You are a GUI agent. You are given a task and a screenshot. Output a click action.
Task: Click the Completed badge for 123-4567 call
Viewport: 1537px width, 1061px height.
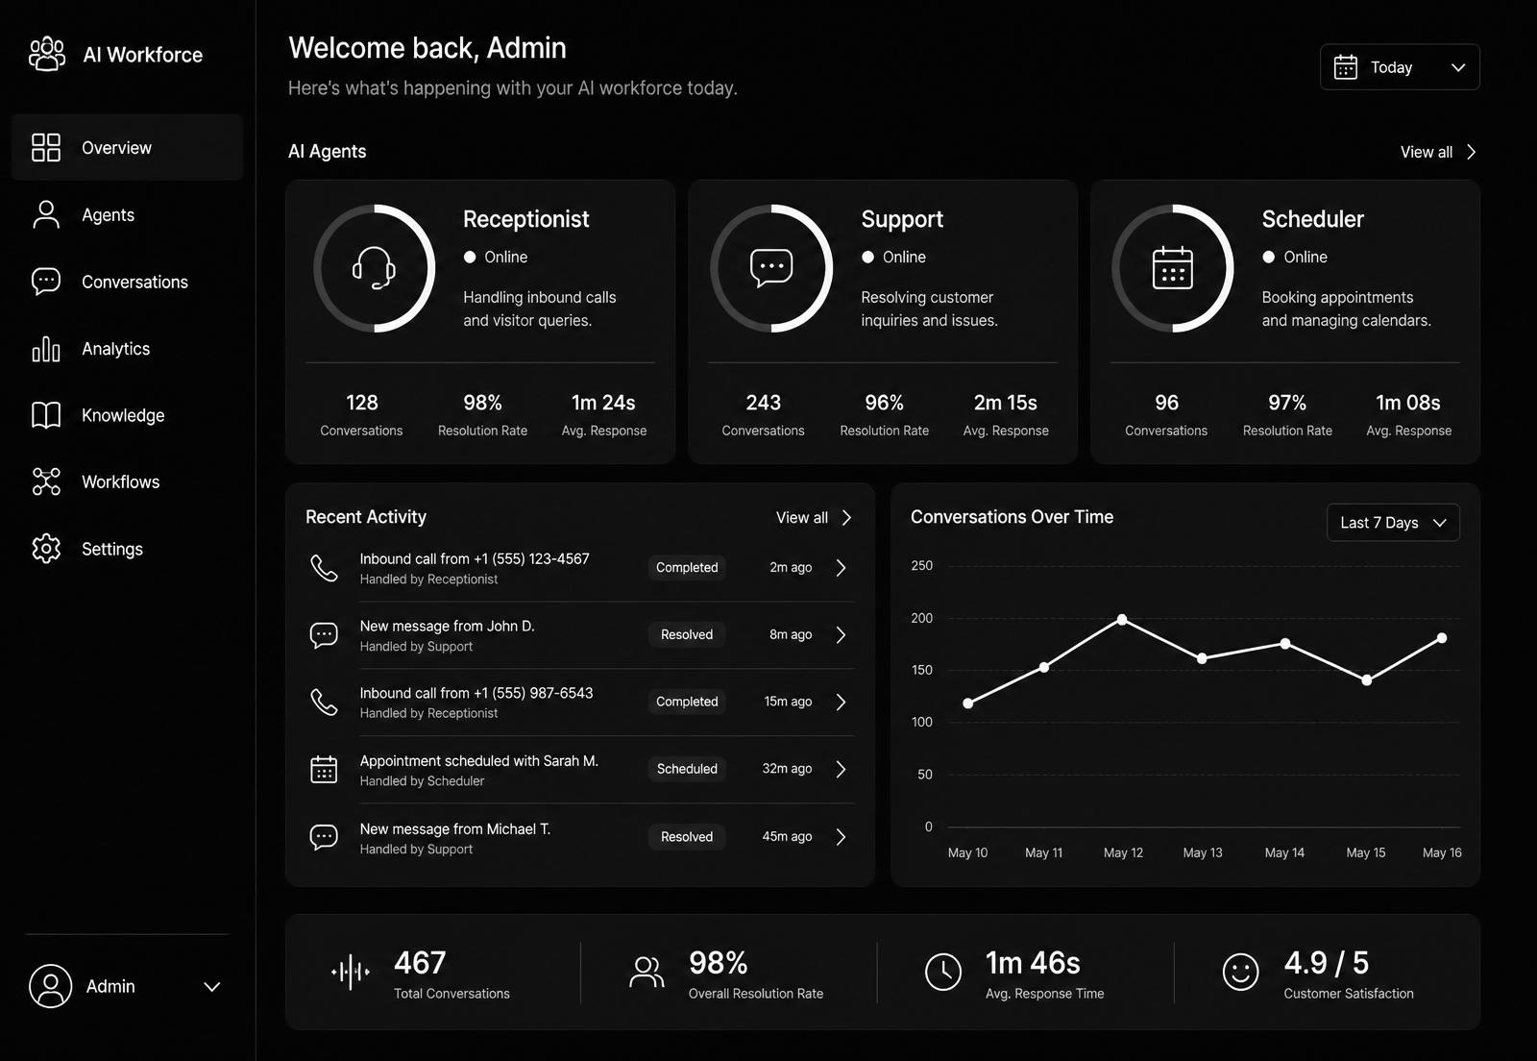click(687, 568)
